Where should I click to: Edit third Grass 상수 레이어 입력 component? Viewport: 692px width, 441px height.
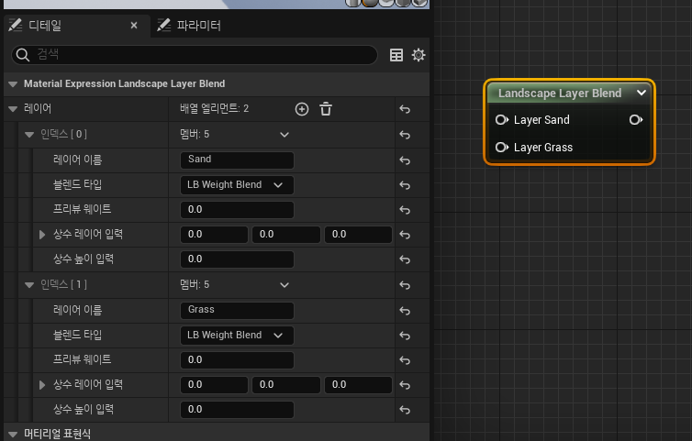[x=358, y=385]
